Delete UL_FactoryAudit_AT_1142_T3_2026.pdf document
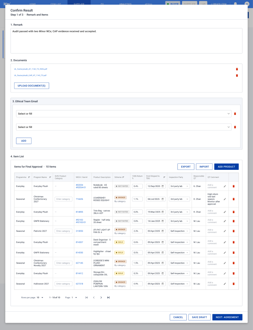The height and width of the screenshot is (330, 253). (x=237, y=69)
